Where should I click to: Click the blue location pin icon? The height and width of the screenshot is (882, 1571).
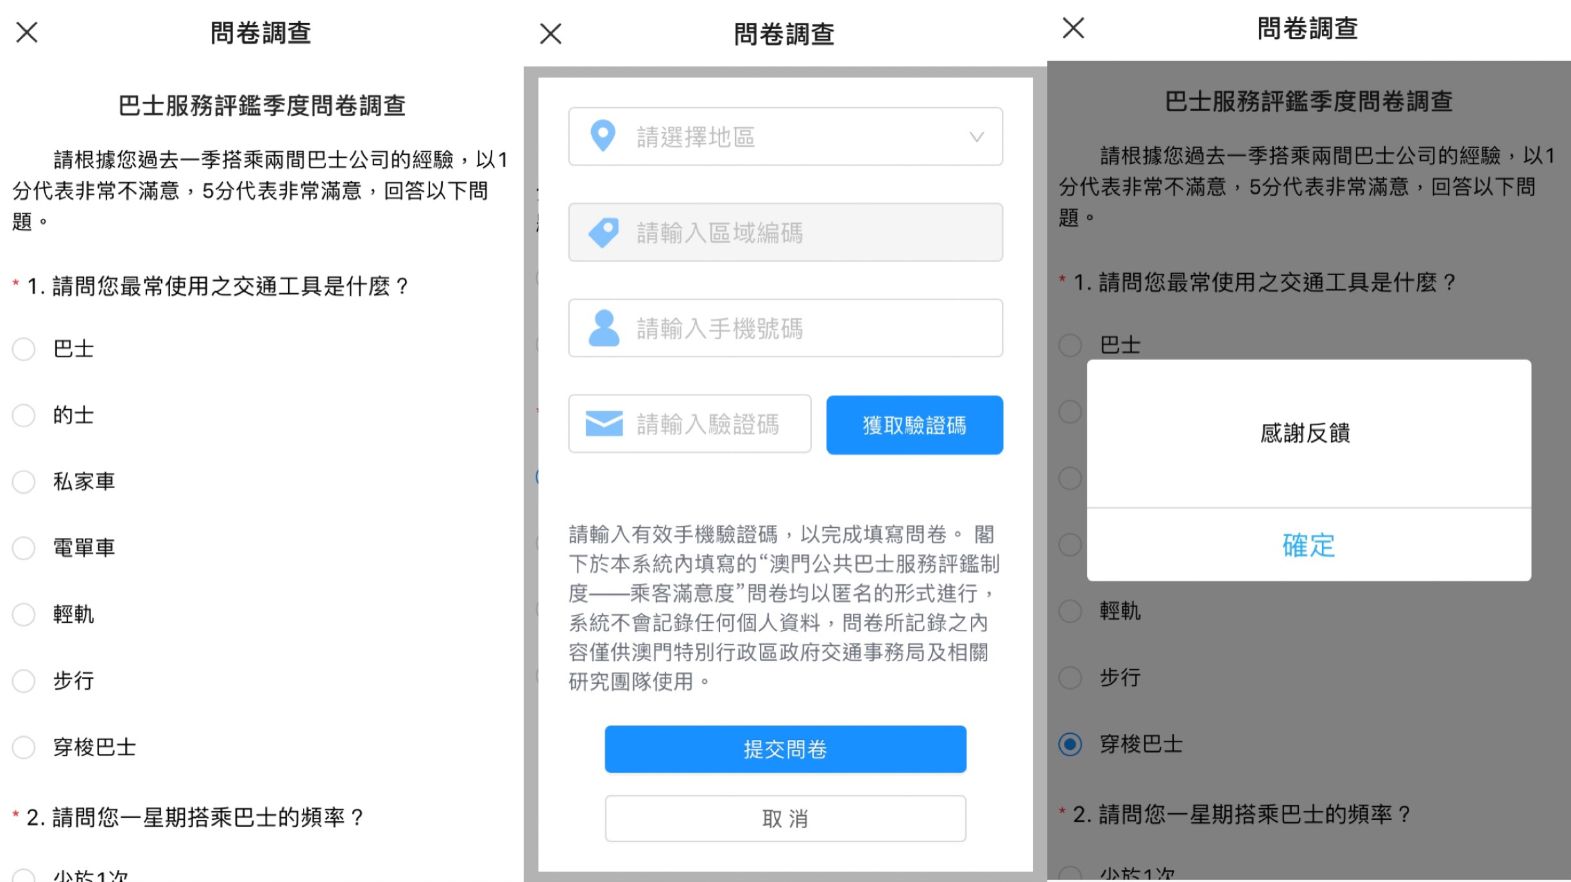tap(603, 136)
